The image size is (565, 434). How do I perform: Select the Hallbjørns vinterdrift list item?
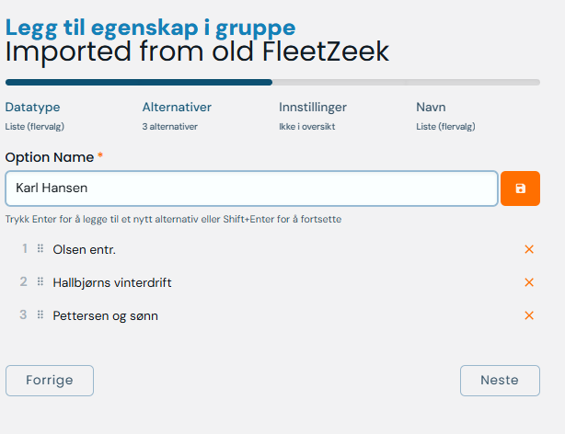112,282
